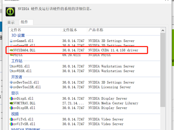174x130 pixels.
Task: Click the 产品名称 column header
Action: point(96,30)
